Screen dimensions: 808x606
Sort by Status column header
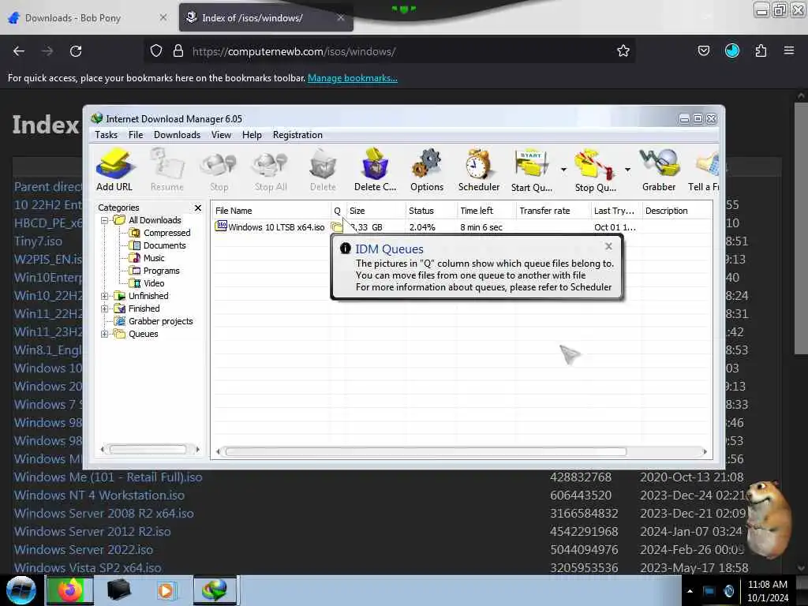[431, 211]
